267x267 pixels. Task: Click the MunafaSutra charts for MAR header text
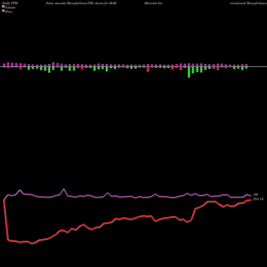click(81, 3)
